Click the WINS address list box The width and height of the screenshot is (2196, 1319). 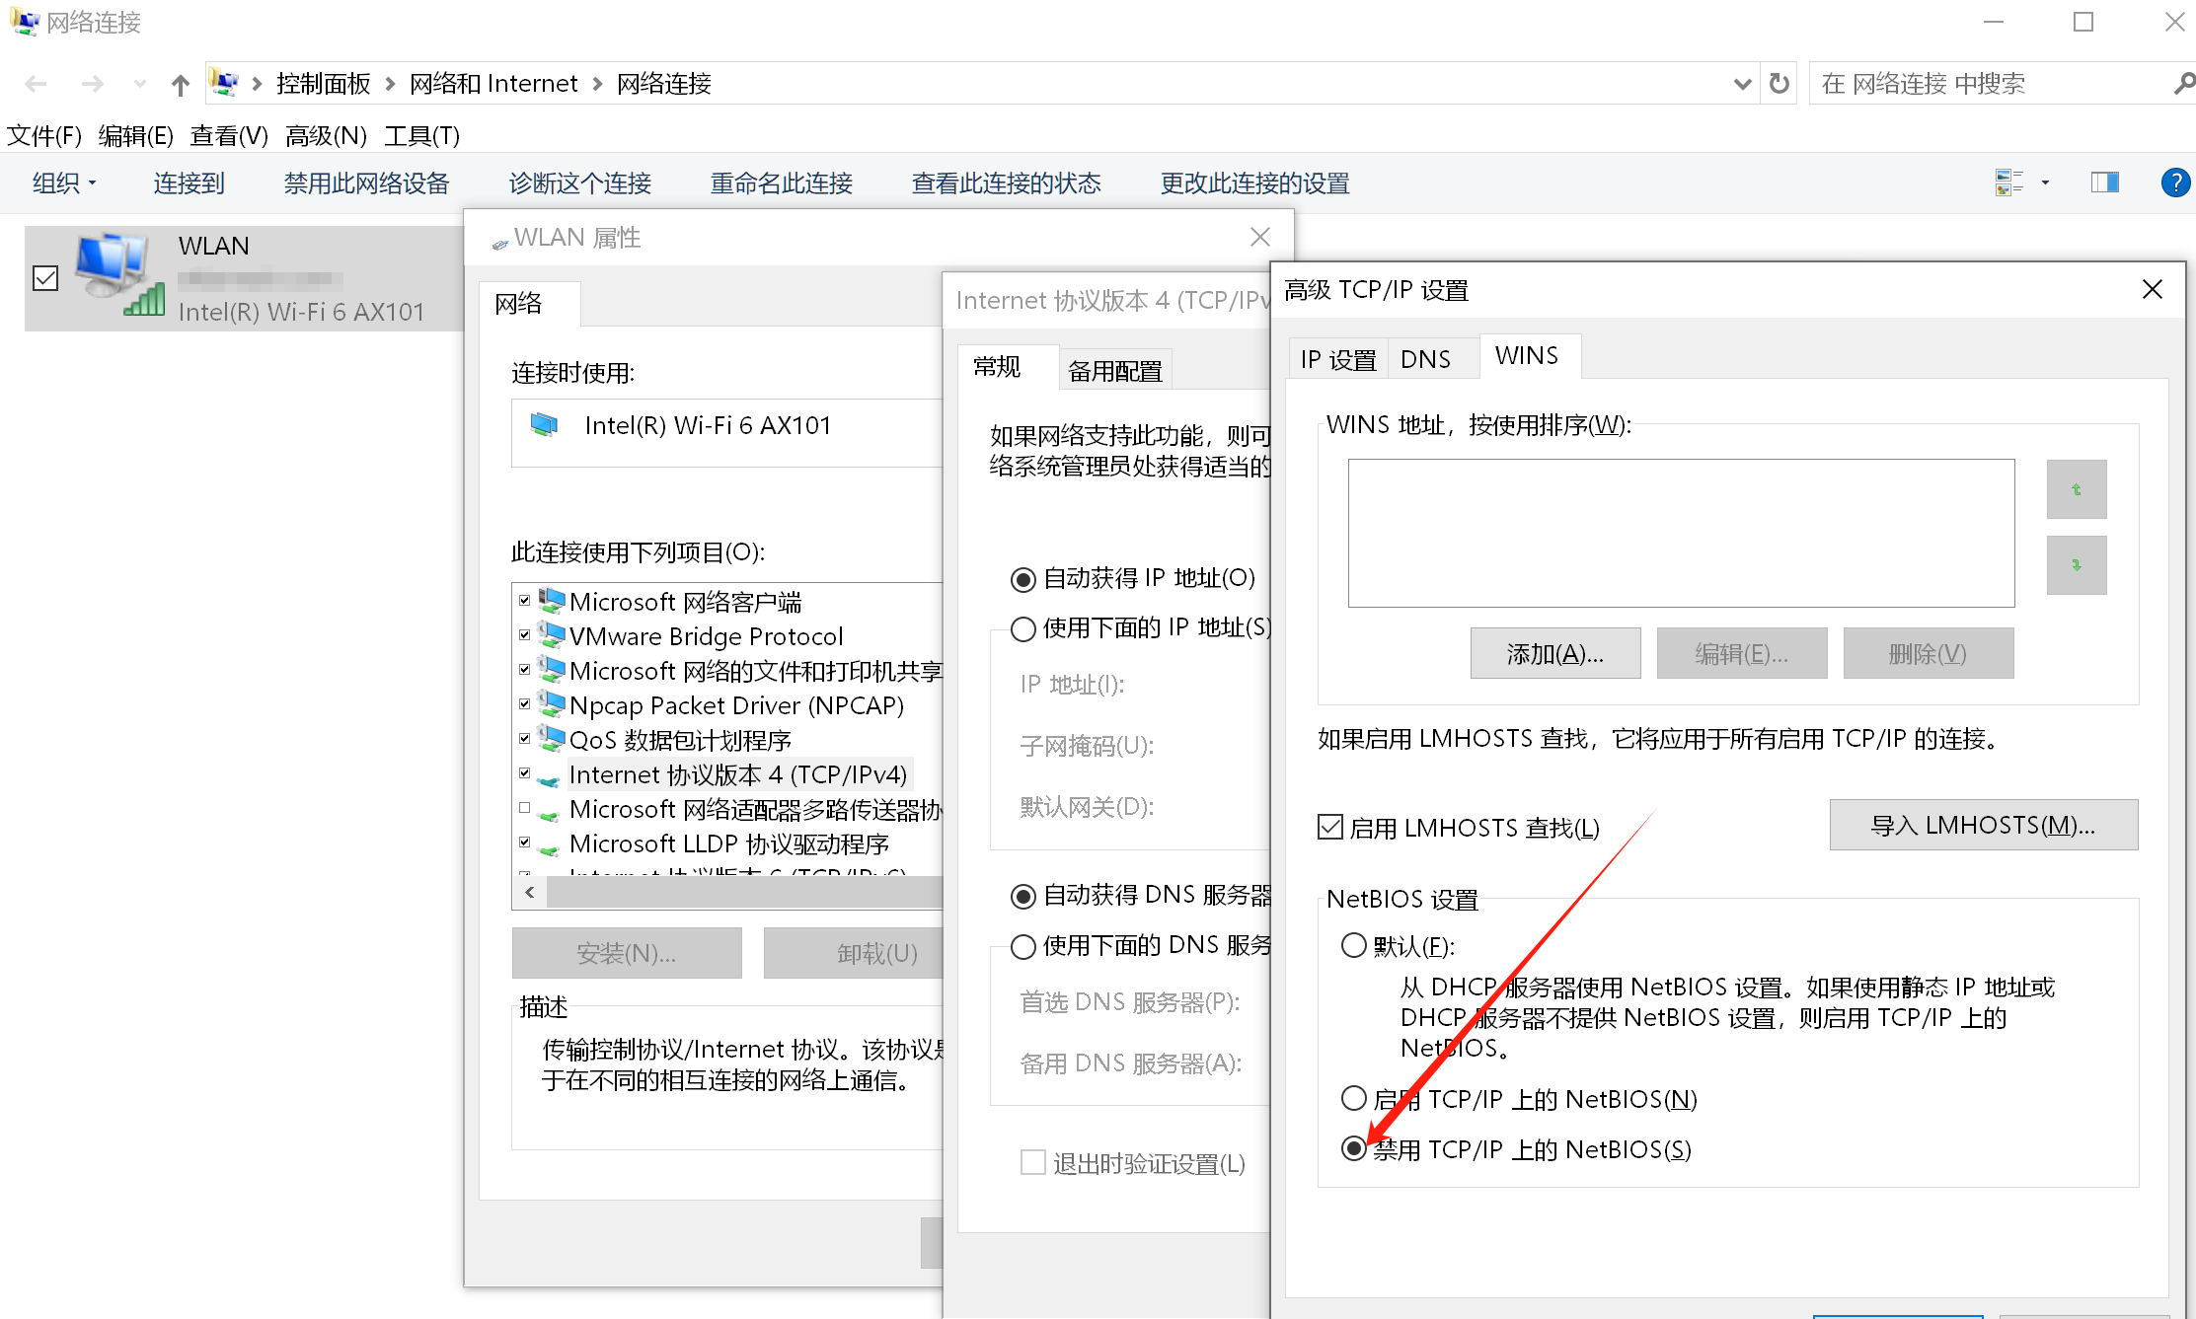1680,533
